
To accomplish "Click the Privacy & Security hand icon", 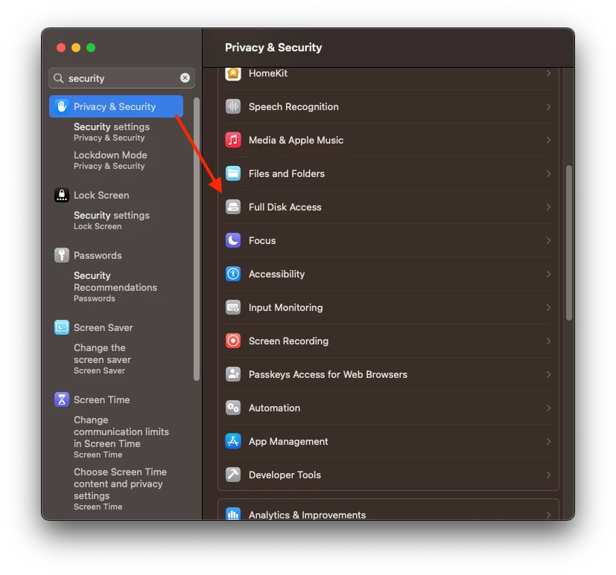I will [x=62, y=106].
